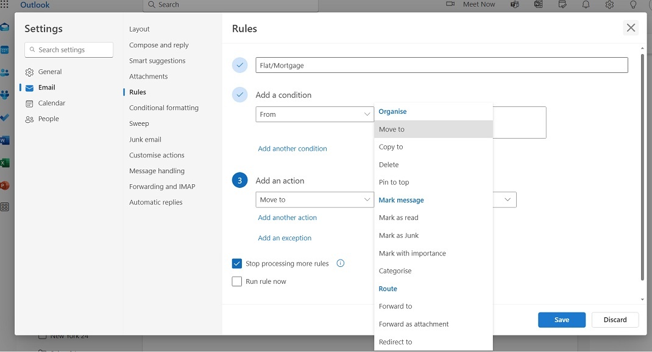Go to Junk email settings
Image resolution: width=652 pixels, height=352 pixels.
point(145,139)
